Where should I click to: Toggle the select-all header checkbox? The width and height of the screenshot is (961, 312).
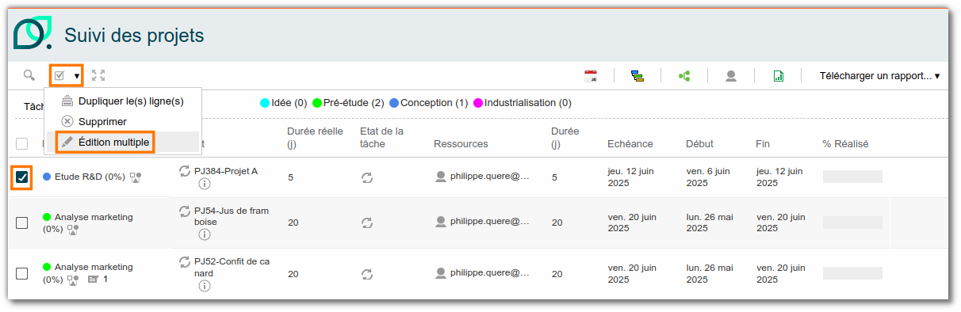tap(22, 144)
